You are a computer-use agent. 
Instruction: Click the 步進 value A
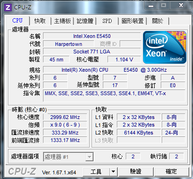[173, 78]
